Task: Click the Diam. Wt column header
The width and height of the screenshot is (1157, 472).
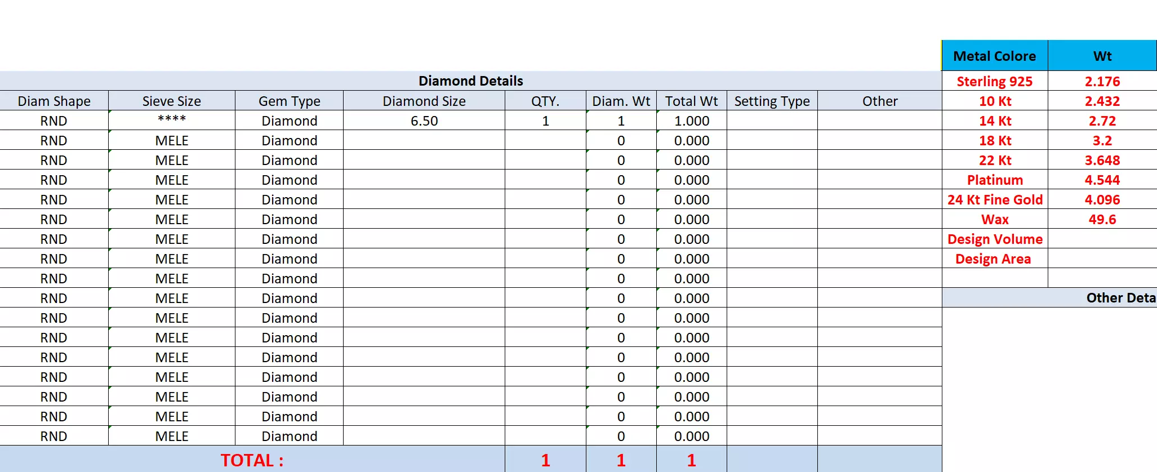Action: (x=621, y=101)
